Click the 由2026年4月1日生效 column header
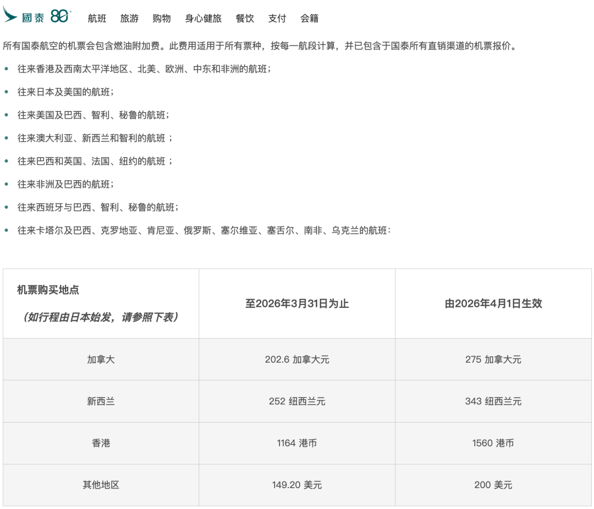594x509 pixels. pos(493,303)
